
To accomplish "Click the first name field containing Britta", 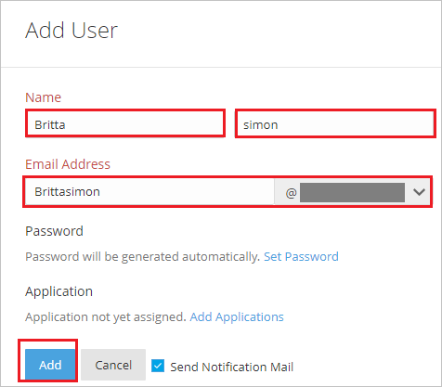I will pos(125,123).
